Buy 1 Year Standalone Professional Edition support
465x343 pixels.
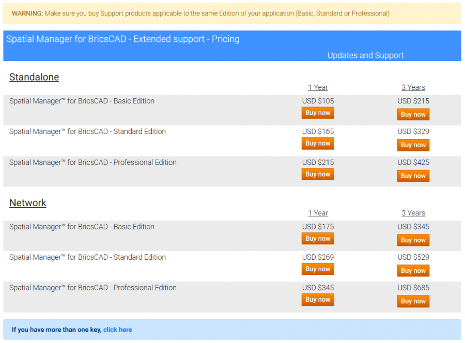pyautogui.click(x=317, y=174)
